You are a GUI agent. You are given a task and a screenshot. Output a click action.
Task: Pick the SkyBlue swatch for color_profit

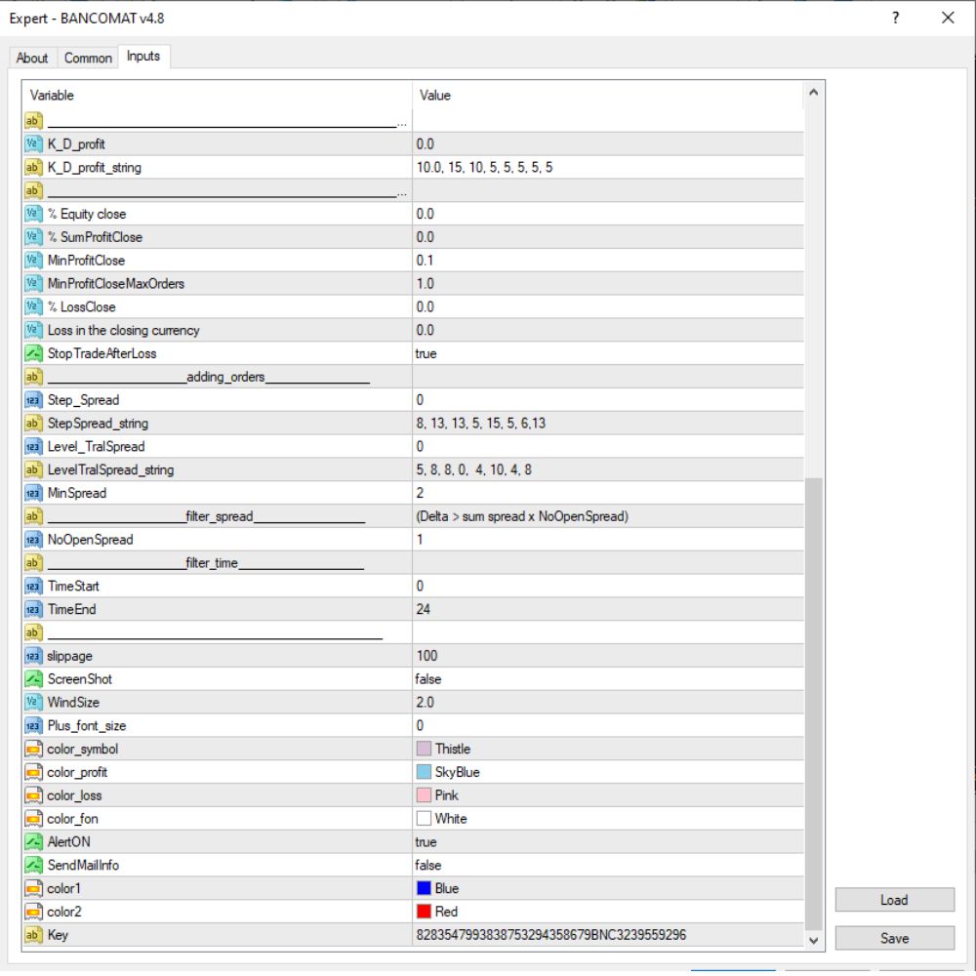(x=424, y=772)
